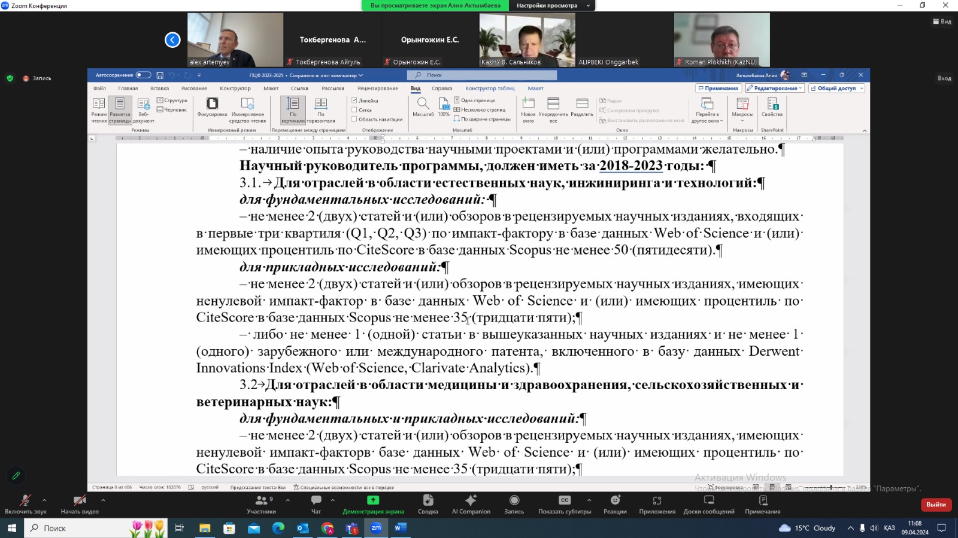Open SharePoint Properties (Свойства)
Viewport: 958px width, 538px height.
(x=772, y=107)
